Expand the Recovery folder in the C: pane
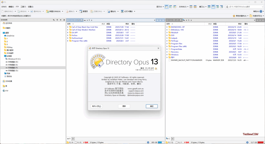Screen dimensions: 265x144 (167, 52)
